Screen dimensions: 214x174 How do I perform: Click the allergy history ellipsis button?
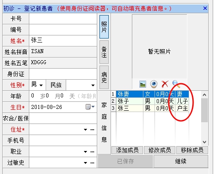(x=92, y=163)
